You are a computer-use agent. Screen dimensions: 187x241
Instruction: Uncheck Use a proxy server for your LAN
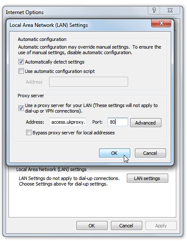[21, 108]
